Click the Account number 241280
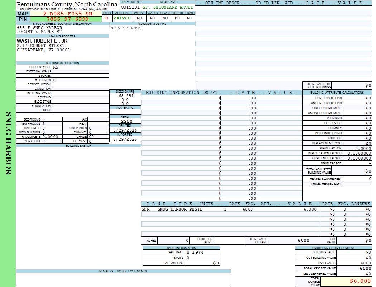The image size is (376, 287). point(122,18)
